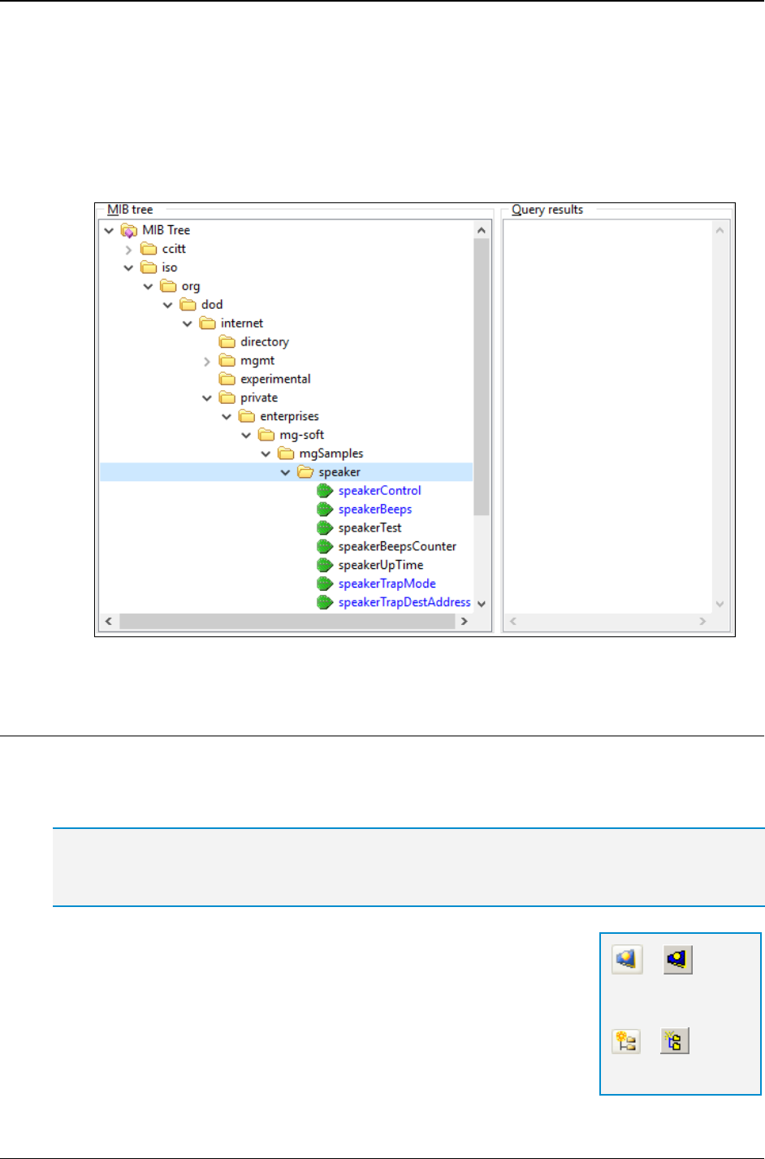Image resolution: width=765 pixels, height=1159 pixels.
Task: Click MIB tree horizontal scrollbar right arrow
Action: pyautogui.click(x=465, y=622)
